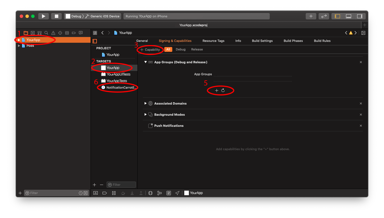Click the code review arrows button

(x=324, y=16)
